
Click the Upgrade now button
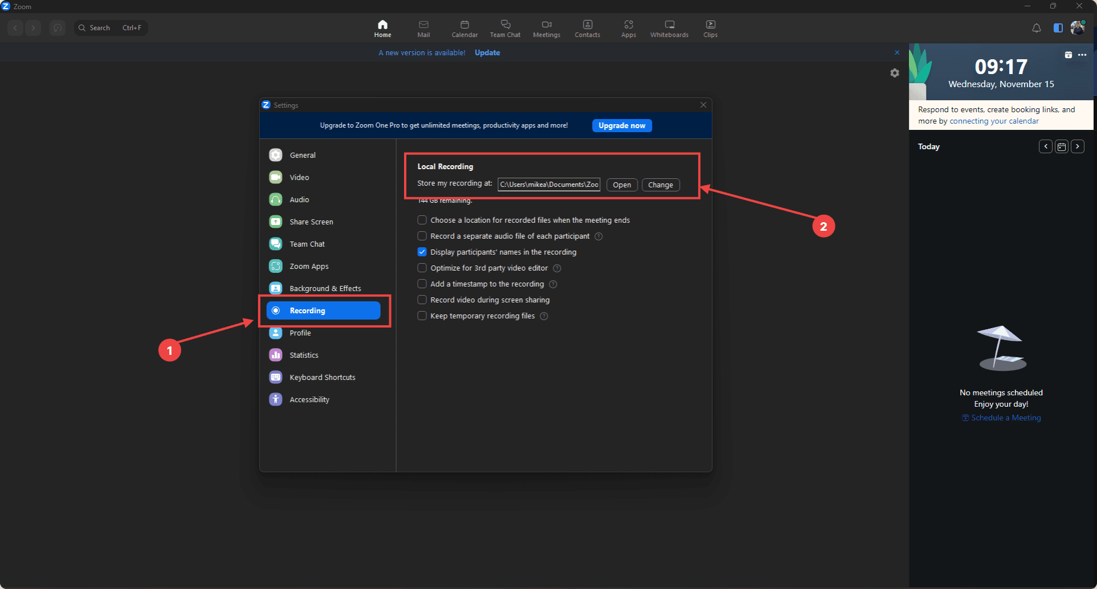point(622,125)
